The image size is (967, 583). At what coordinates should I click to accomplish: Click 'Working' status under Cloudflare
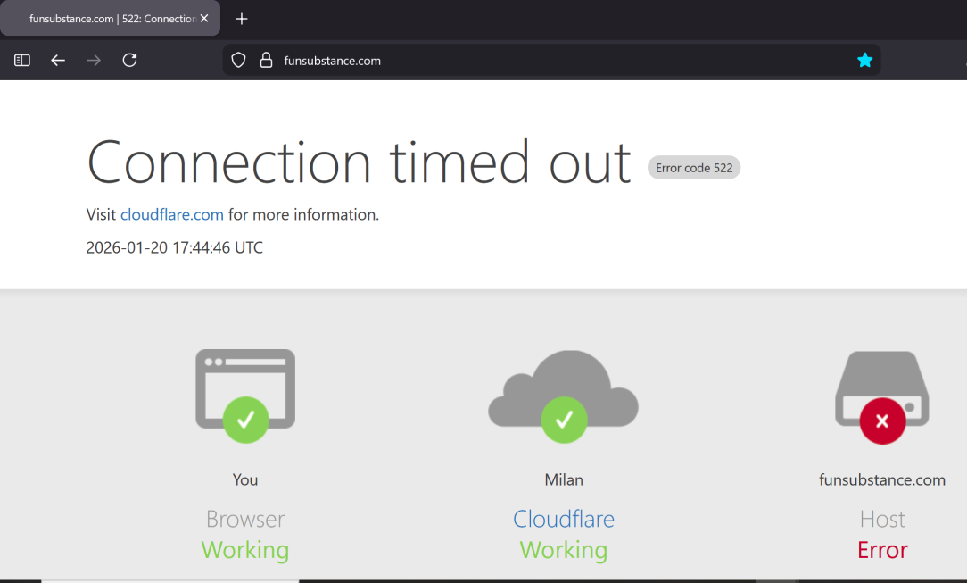pos(564,550)
